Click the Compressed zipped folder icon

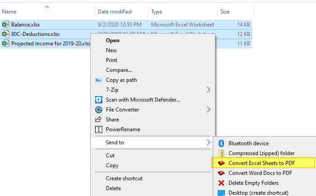click(x=221, y=153)
